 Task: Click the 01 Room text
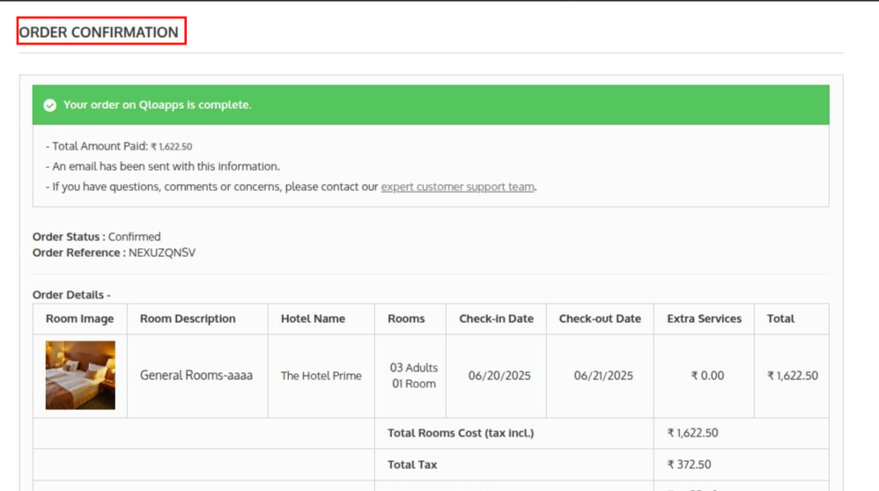[414, 384]
